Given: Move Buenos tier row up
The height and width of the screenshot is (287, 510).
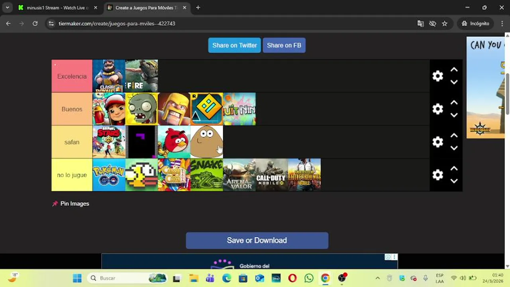Looking at the screenshot, I should click(454, 103).
